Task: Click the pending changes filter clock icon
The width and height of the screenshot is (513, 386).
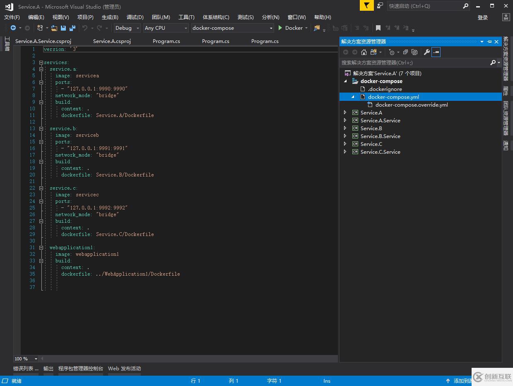Action: [392, 52]
